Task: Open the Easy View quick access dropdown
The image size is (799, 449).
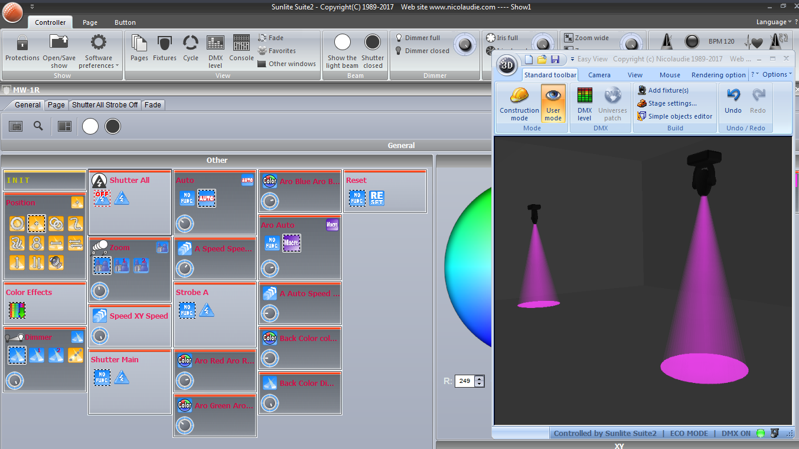Action: pyautogui.click(x=572, y=59)
